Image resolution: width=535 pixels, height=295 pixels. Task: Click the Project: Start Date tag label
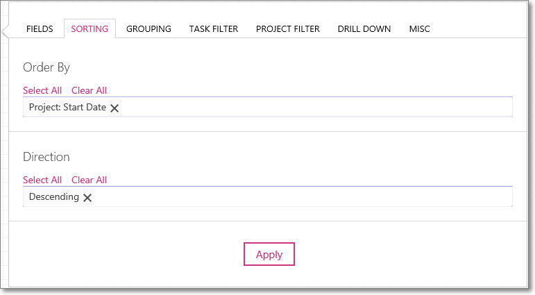coord(67,107)
